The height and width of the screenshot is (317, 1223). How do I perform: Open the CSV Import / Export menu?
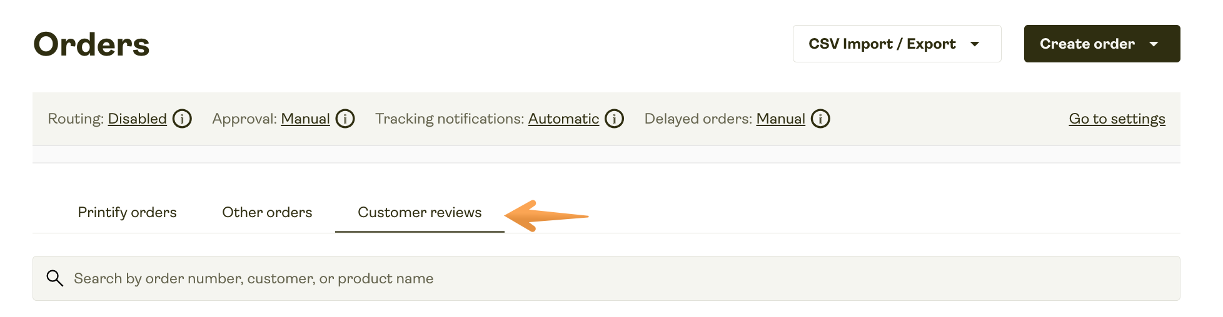pos(897,44)
